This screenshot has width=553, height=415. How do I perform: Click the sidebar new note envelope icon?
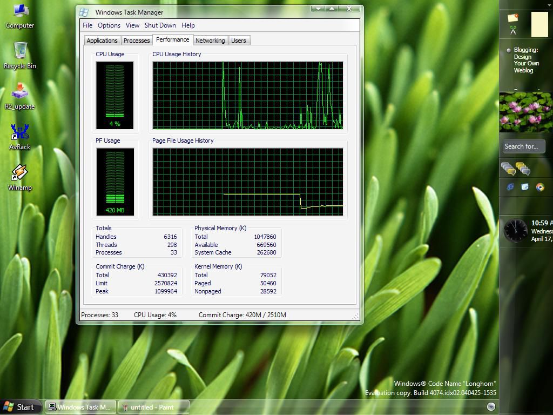[513, 17]
